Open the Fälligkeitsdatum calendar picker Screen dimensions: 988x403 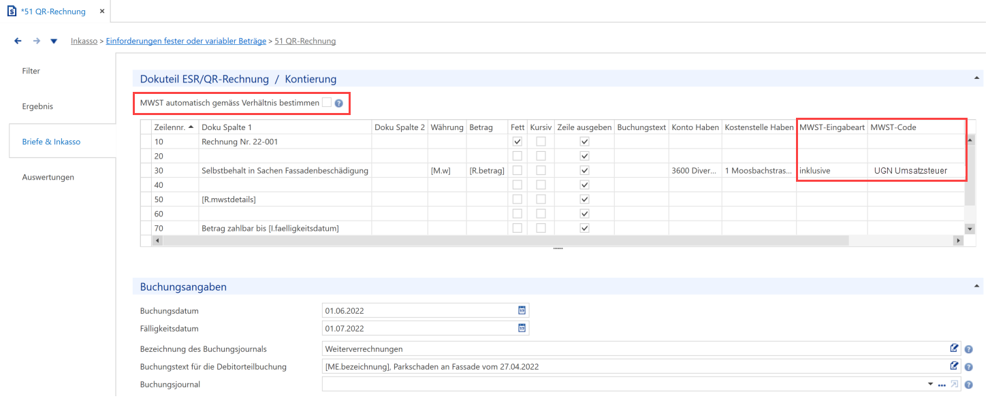coord(522,328)
